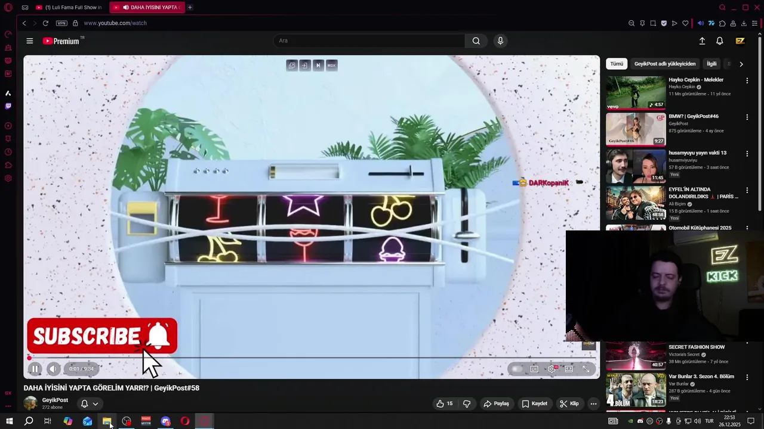
Task: Open the site security padlock info
Action: [75, 23]
